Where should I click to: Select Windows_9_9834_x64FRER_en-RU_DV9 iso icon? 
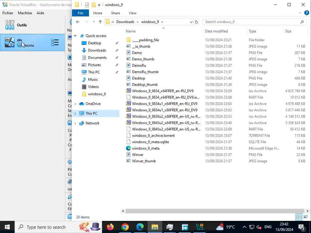tap(128, 91)
